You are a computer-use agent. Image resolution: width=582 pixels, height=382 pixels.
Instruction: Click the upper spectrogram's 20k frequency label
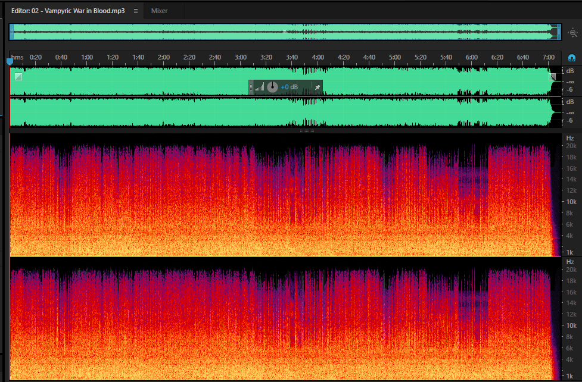pos(571,146)
